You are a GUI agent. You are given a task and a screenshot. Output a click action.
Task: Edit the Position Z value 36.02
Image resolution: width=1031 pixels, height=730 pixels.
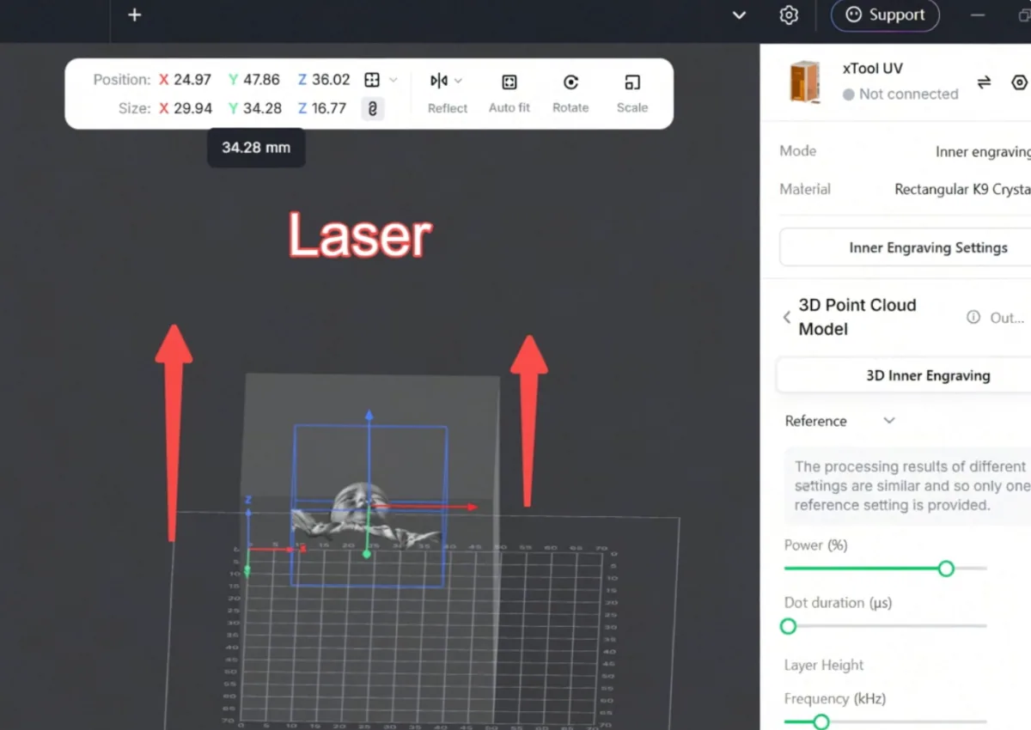point(331,80)
